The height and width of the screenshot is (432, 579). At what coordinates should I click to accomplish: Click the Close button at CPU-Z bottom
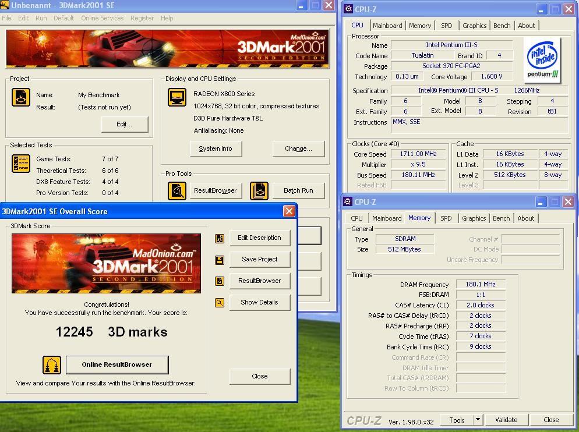click(551, 420)
